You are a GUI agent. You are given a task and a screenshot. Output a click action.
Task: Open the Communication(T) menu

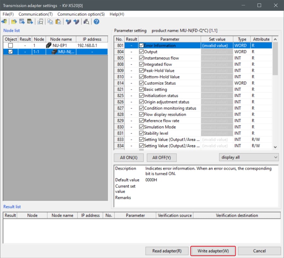tap(35, 14)
